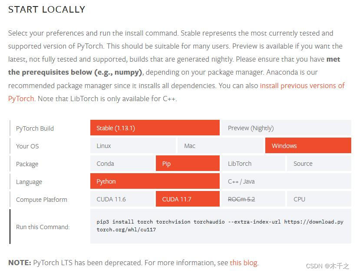Select the Pip package option

188,163
